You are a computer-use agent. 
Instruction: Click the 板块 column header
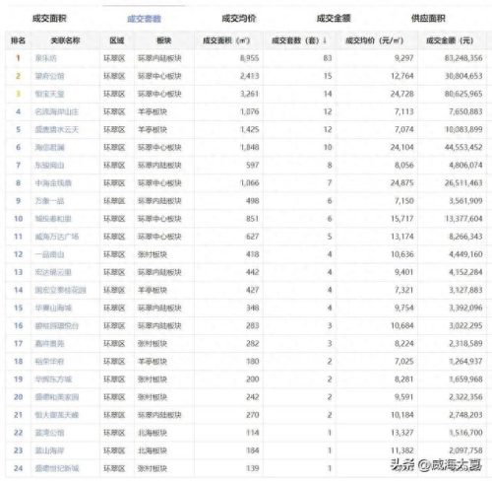(164, 40)
